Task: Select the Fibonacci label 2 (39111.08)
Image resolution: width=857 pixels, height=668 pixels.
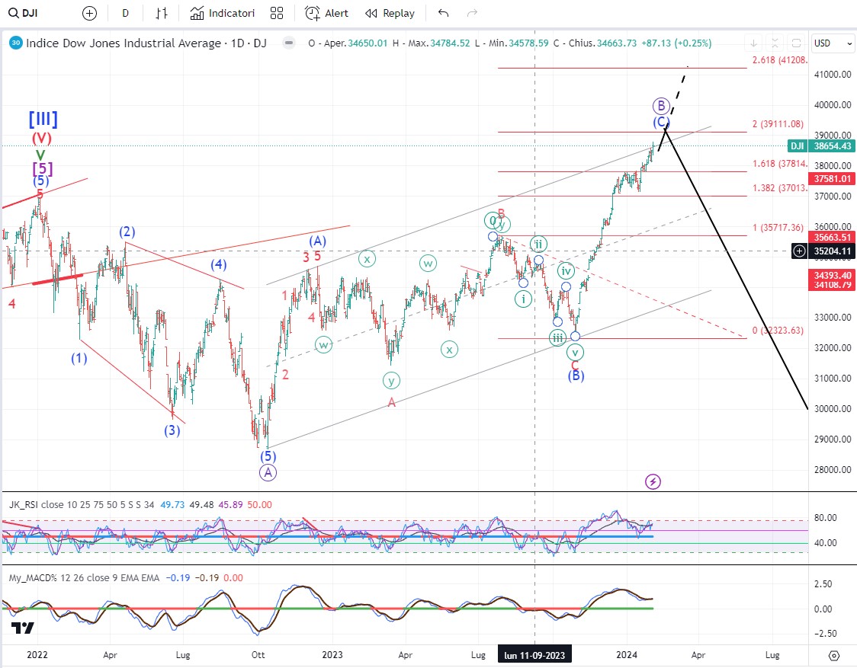Action: [x=778, y=124]
